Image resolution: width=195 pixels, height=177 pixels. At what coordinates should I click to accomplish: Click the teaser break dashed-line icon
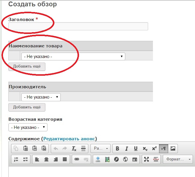pyautogui.click(x=156, y=159)
